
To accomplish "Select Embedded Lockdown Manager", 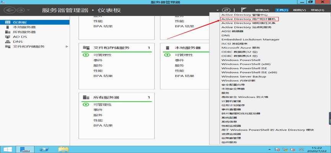I will click(250, 40).
